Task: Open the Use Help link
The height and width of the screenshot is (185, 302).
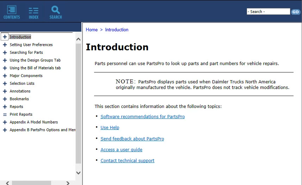Action: pyautogui.click(x=110, y=128)
